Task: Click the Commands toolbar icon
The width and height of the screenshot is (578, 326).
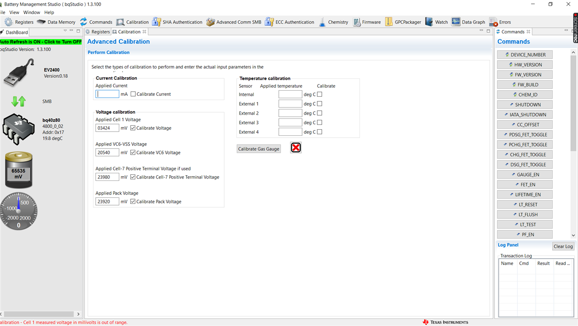Action: (x=96, y=22)
